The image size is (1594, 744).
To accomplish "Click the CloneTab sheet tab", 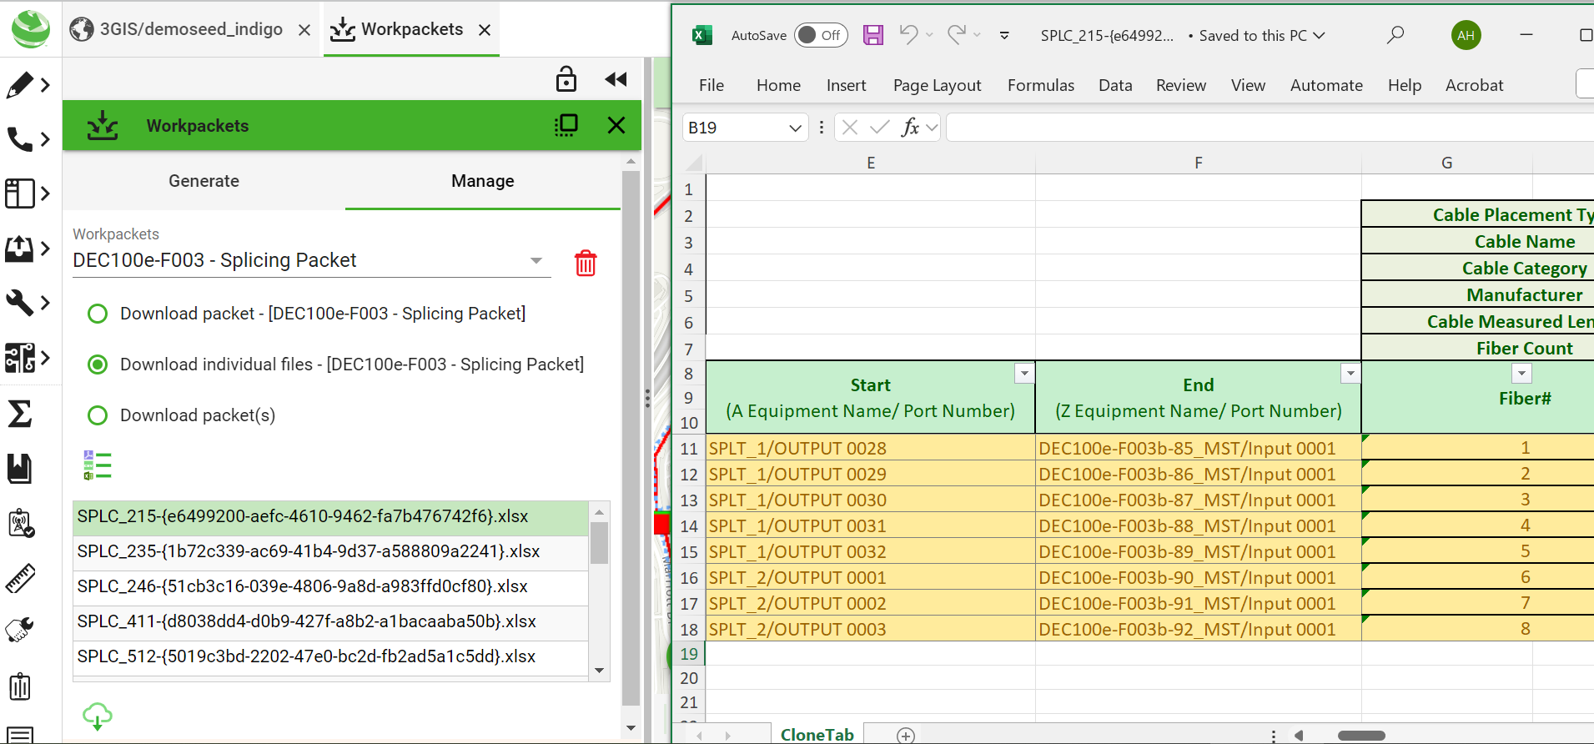I will [x=817, y=734].
